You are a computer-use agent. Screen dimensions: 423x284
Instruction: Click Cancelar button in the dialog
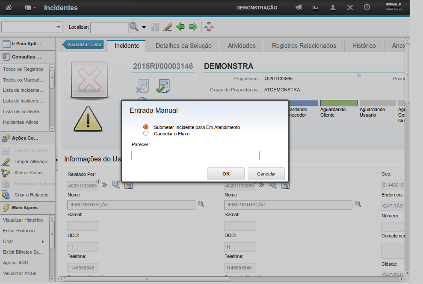(266, 174)
